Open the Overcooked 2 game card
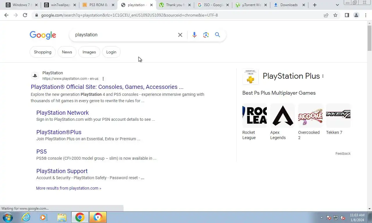The height and width of the screenshot is (223, 372). pyautogui.click(x=310, y=122)
